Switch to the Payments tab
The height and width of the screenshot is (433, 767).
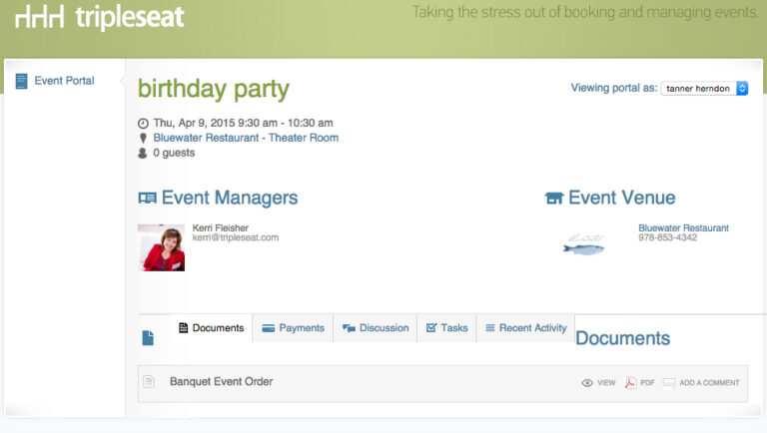[293, 328]
